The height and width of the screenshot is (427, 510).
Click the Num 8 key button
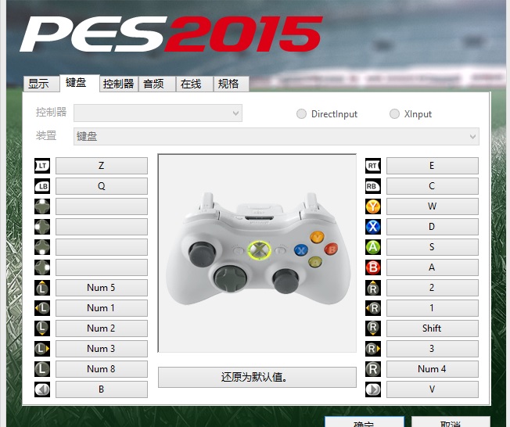point(102,369)
